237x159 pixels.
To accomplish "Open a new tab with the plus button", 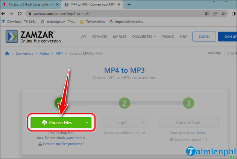I will [x=129, y=5].
